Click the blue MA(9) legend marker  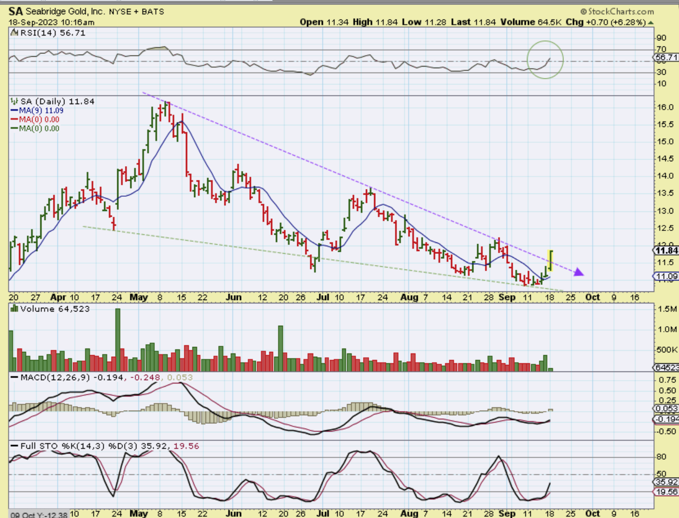[14, 111]
